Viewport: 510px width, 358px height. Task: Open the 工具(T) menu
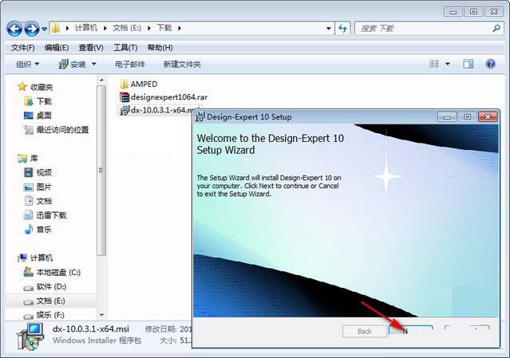coord(125,48)
